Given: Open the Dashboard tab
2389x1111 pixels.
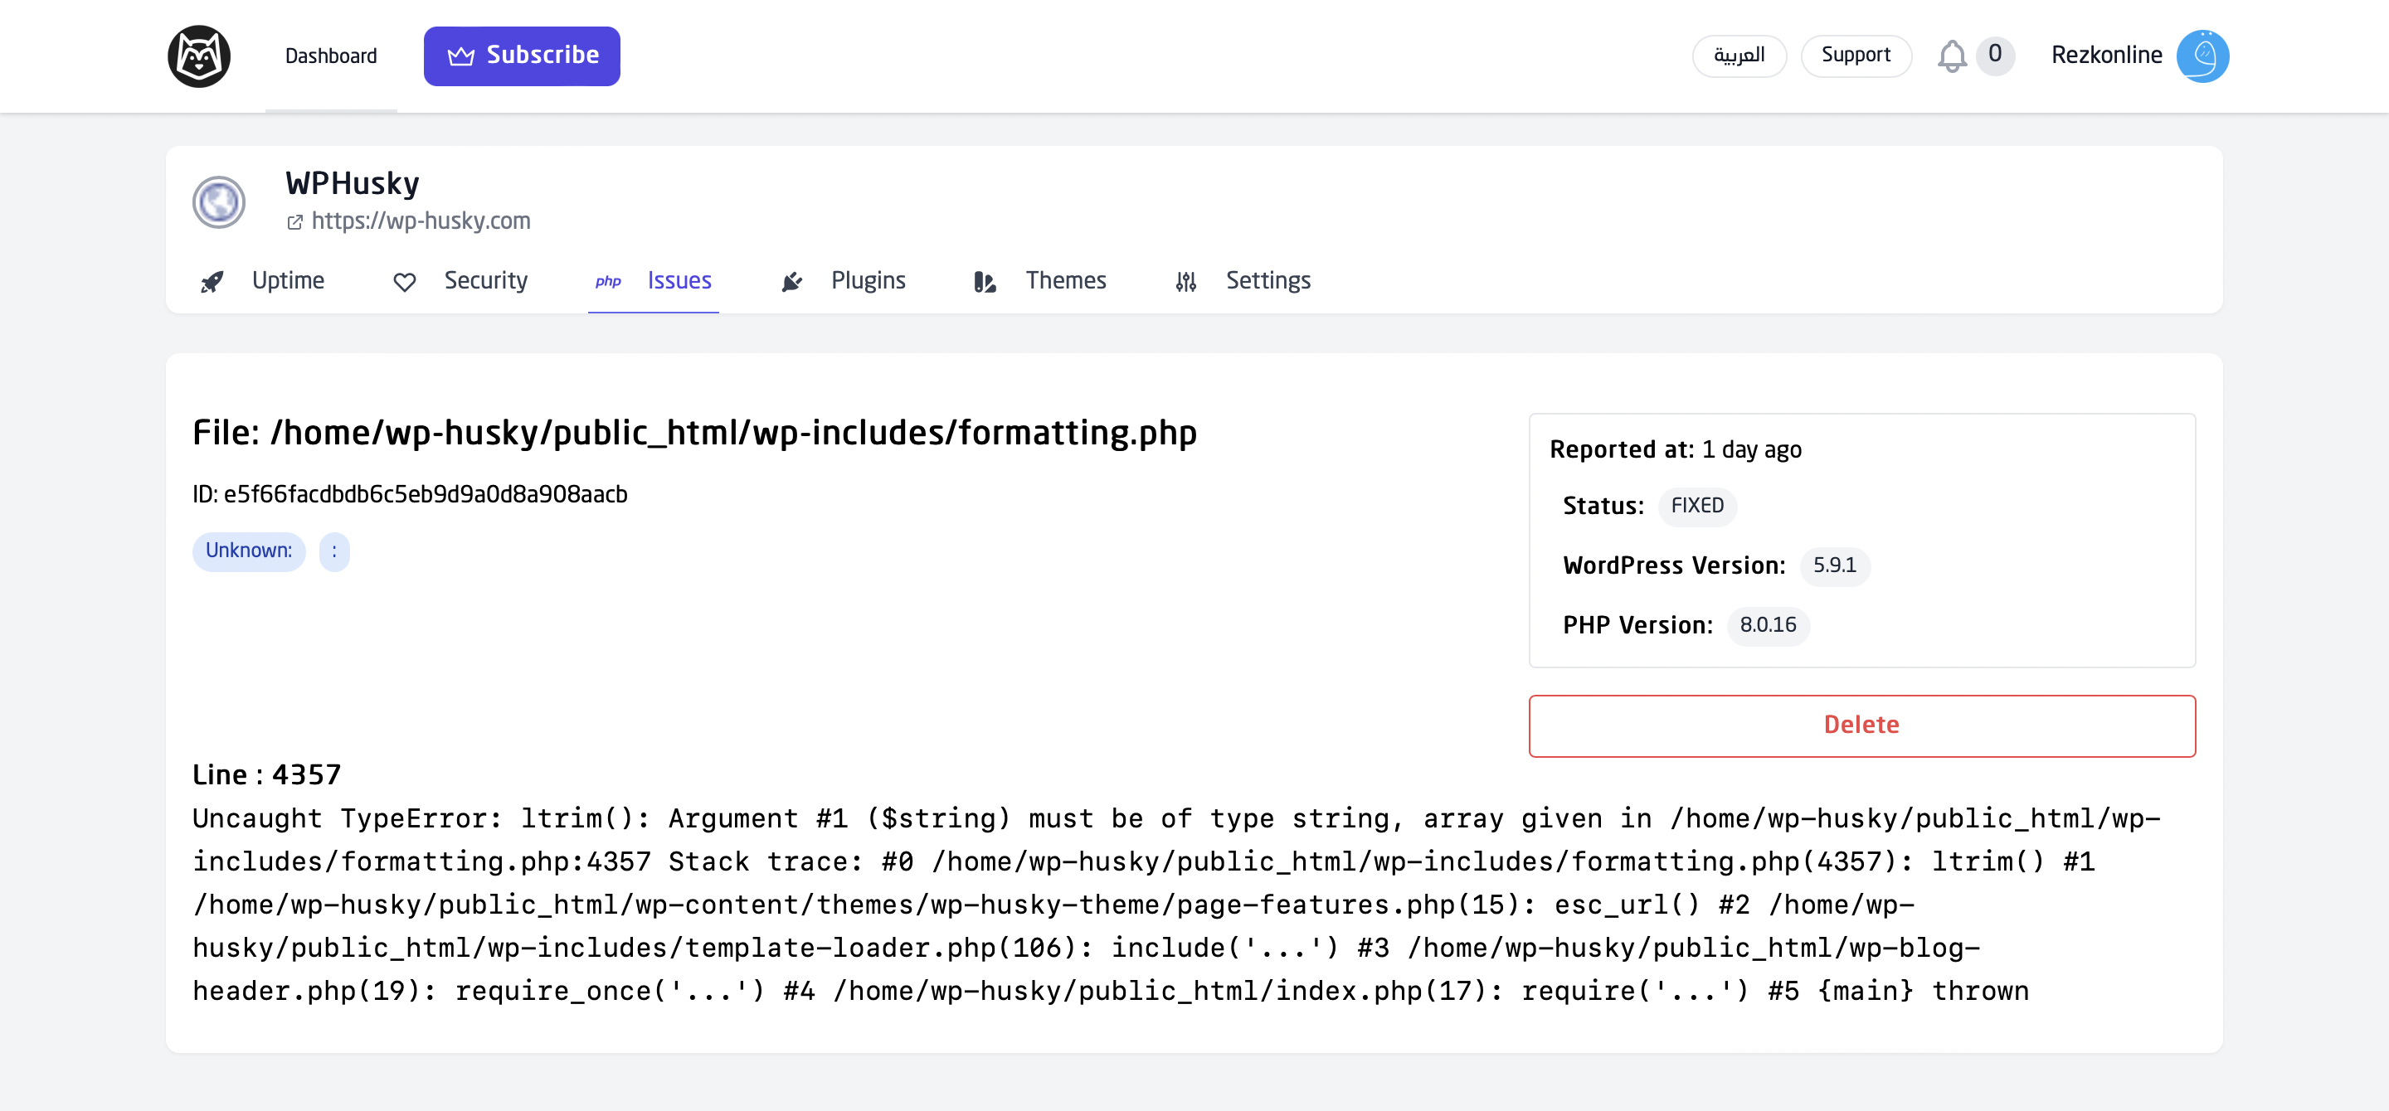Looking at the screenshot, I should point(331,56).
